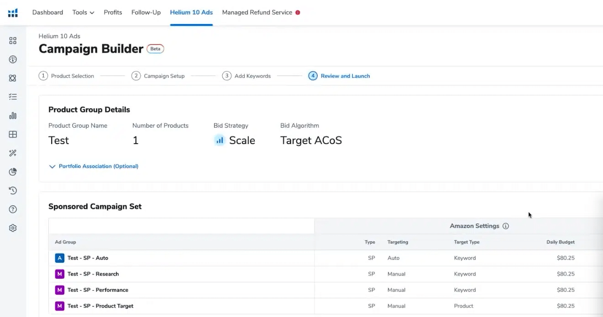
Task: Open the pie chart sidebar icon
Action: click(x=13, y=172)
